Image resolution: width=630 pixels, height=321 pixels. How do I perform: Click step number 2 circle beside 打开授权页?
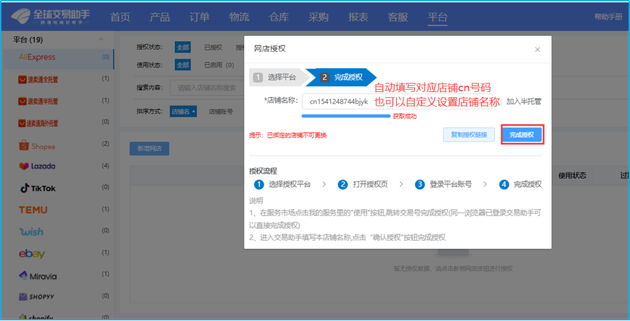point(343,185)
